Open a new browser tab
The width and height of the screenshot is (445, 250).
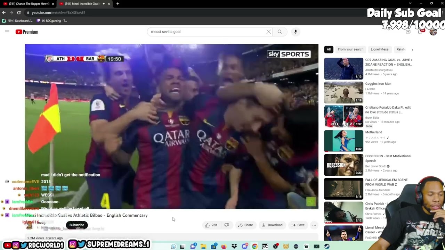pos(118,4)
